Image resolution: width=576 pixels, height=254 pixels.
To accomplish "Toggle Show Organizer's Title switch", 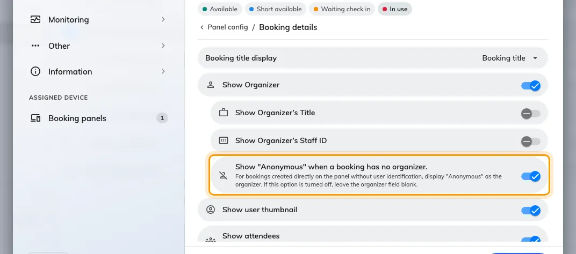I will 531,114.
